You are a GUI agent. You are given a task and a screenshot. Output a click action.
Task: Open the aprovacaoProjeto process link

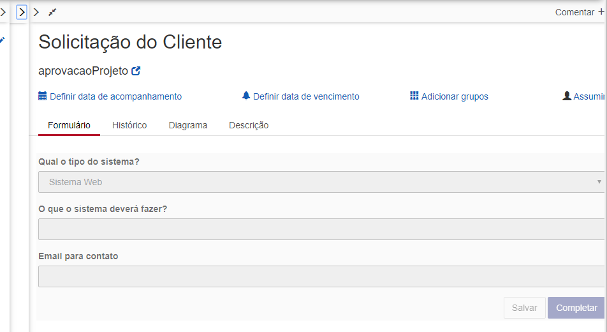pos(83,71)
